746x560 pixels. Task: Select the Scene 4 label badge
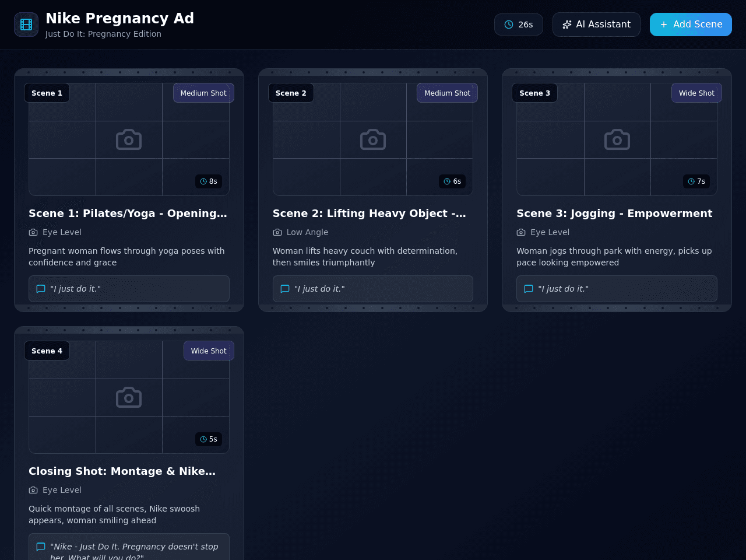47,351
